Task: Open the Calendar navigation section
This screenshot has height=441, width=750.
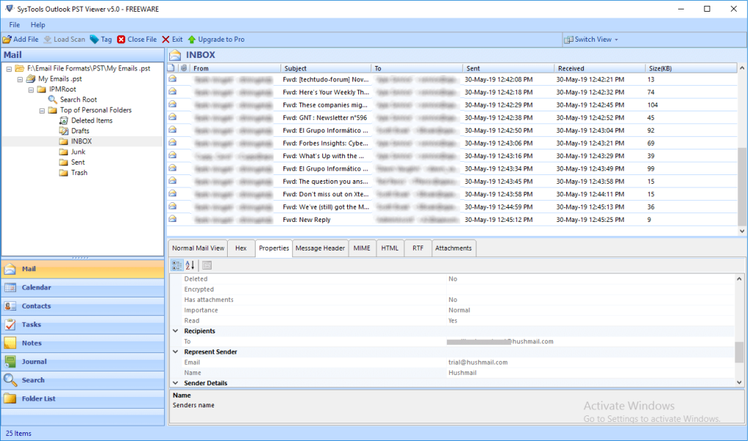Action: [83, 287]
